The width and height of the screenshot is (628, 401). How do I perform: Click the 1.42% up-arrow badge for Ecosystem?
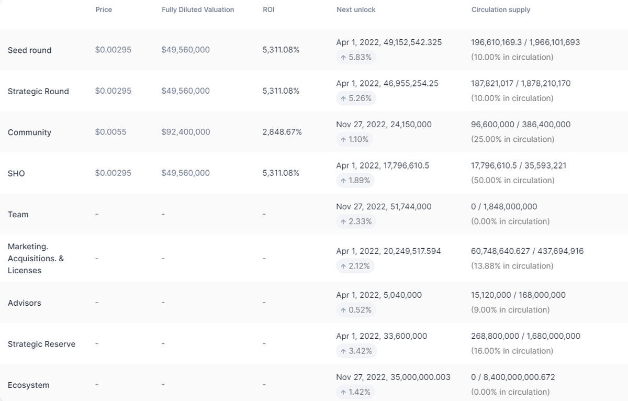click(355, 392)
